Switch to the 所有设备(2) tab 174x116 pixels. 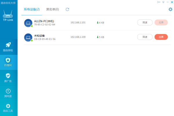(x=32, y=10)
